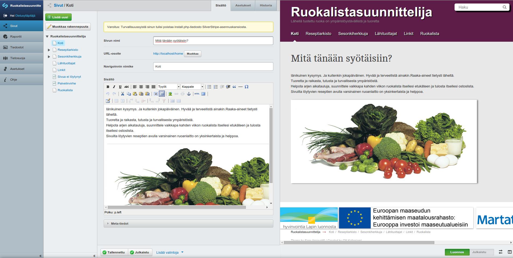Open the HTML source editor
The height and width of the screenshot is (258, 513).
pos(197,94)
